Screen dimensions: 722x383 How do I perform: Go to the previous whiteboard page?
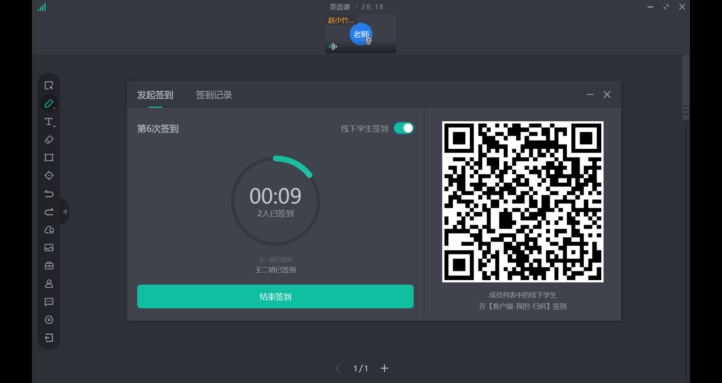(x=337, y=368)
